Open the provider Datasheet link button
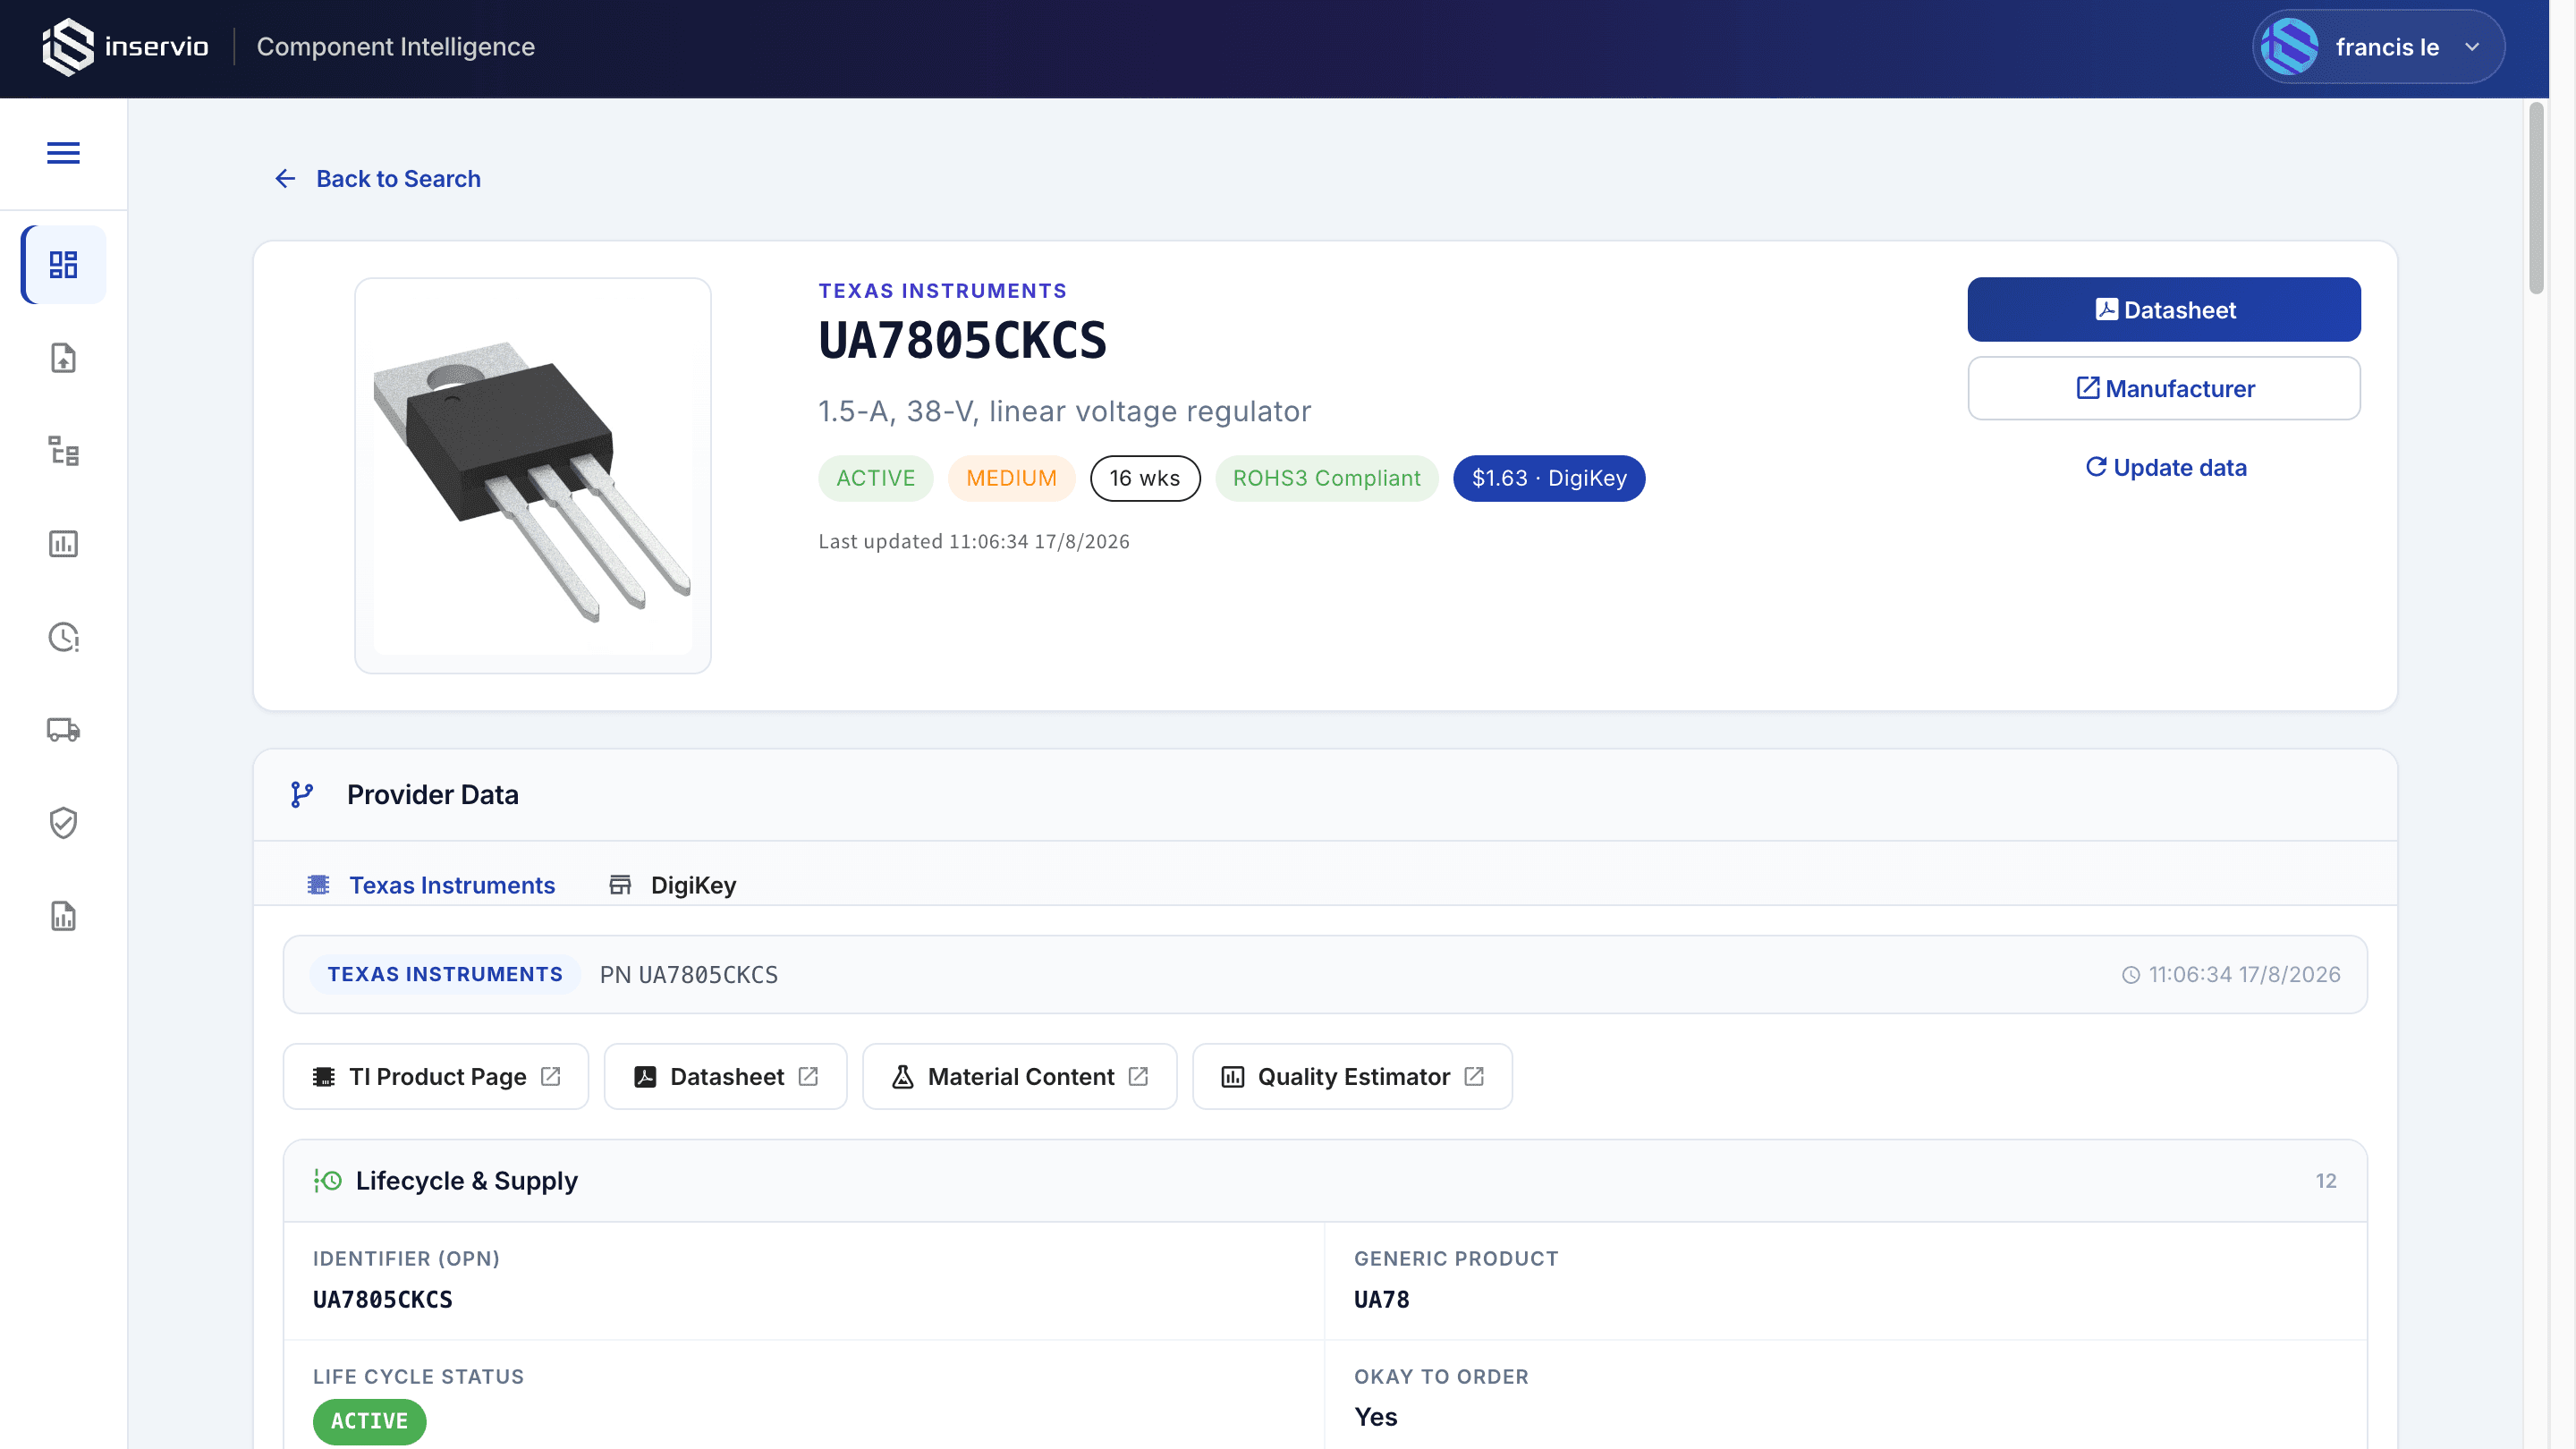2576x1449 pixels. point(726,1077)
